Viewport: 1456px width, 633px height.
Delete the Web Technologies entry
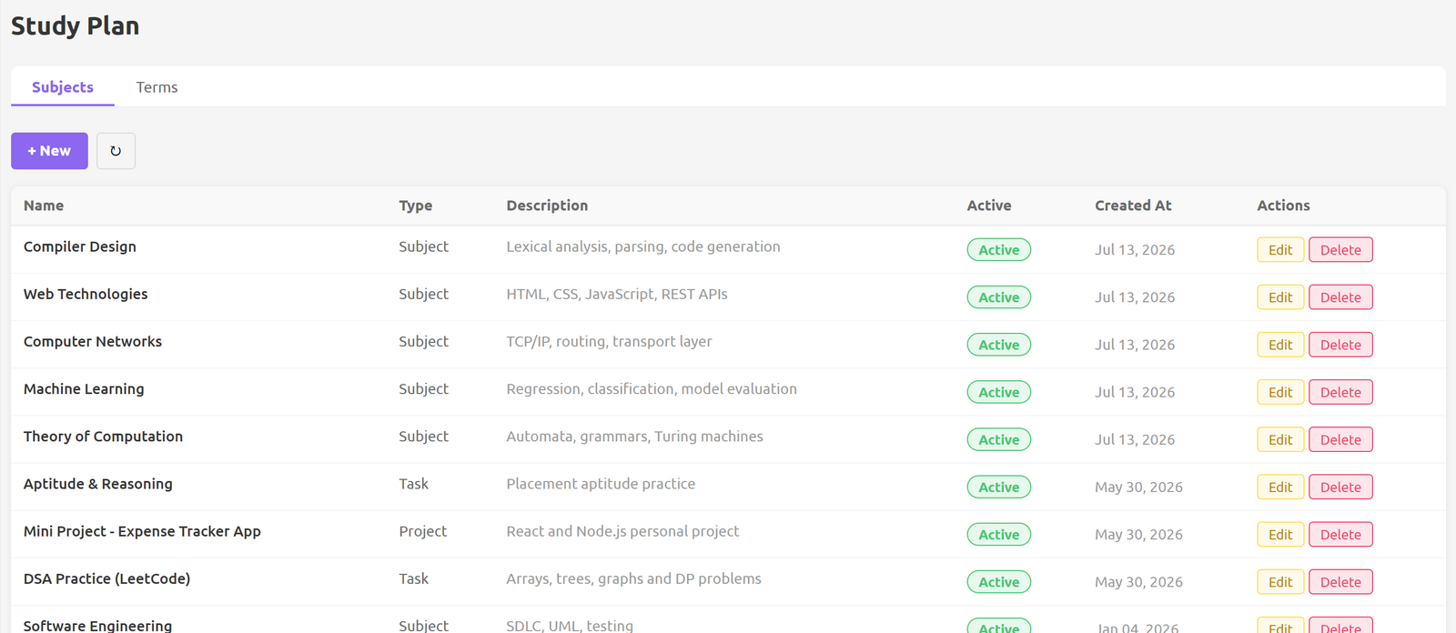pyautogui.click(x=1340, y=297)
